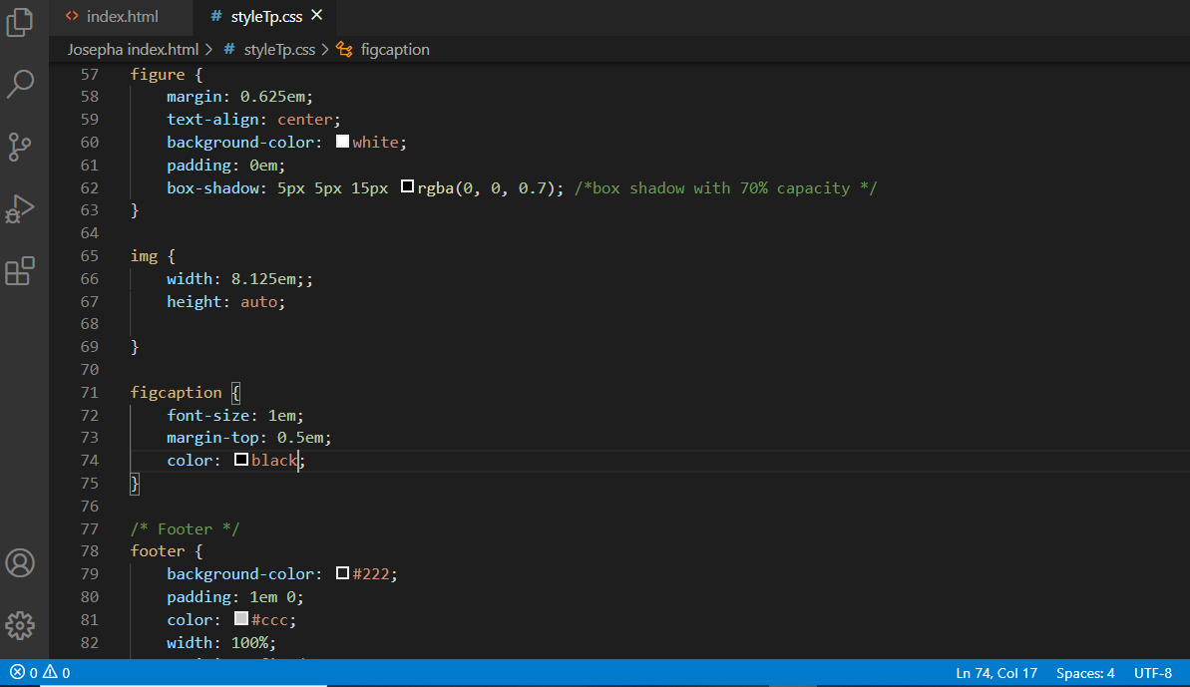Click 'margin-top' property on line 73
Image resolution: width=1190 pixels, height=687 pixels.
click(x=212, y=438)
